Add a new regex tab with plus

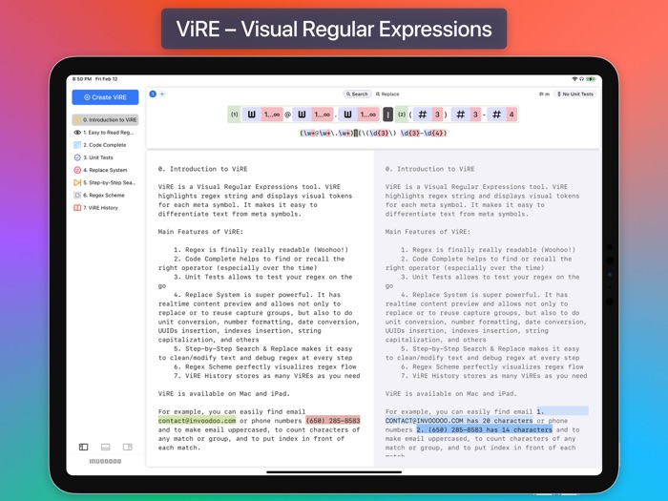click(162, 94)
